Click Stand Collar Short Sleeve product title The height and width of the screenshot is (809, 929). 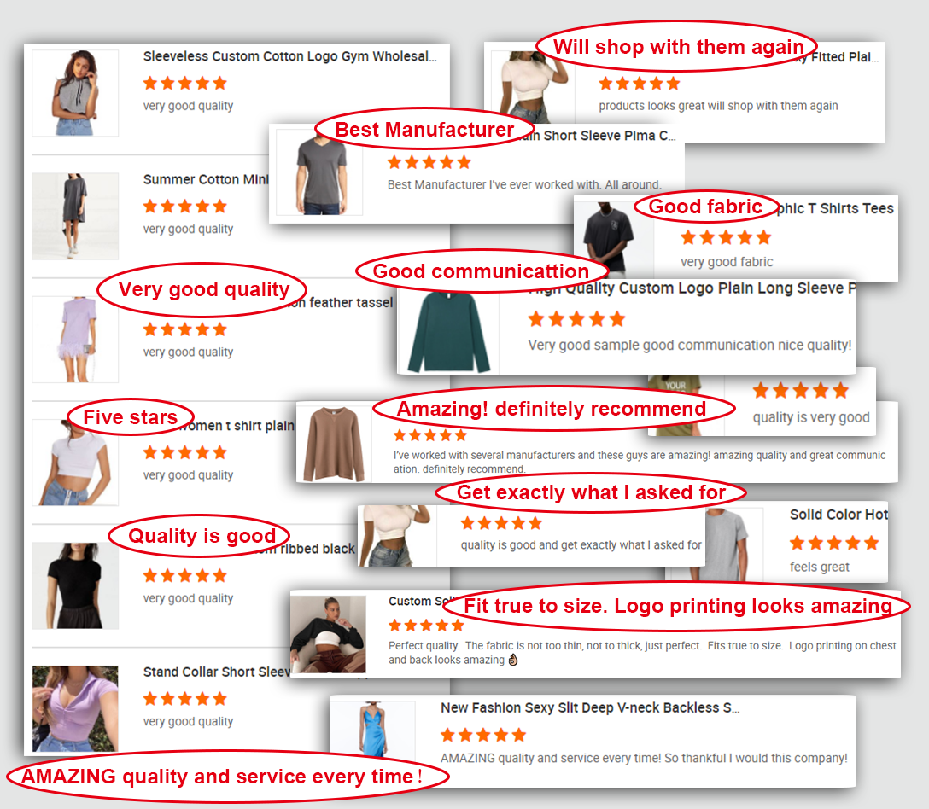coord(217,672)
